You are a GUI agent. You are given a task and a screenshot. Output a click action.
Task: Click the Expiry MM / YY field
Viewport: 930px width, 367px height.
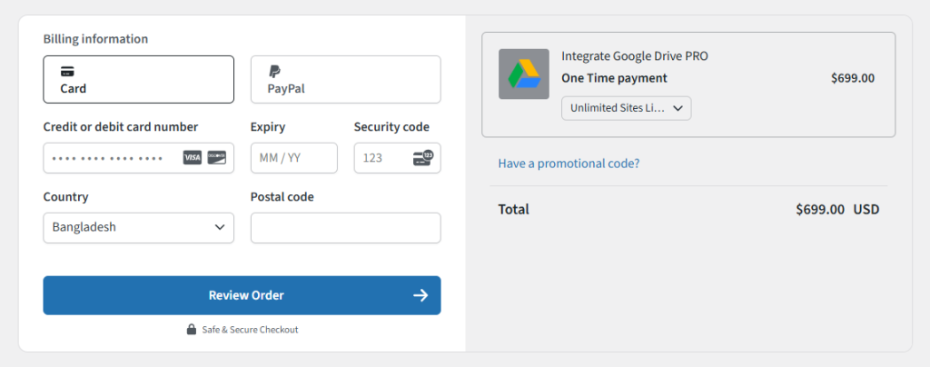tap(294, 158)
